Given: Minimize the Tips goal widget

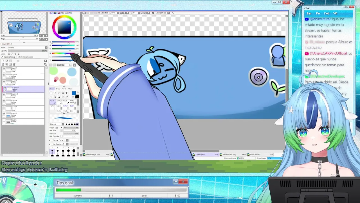Looking at the screenshot, I should click(x=176, y=182).
